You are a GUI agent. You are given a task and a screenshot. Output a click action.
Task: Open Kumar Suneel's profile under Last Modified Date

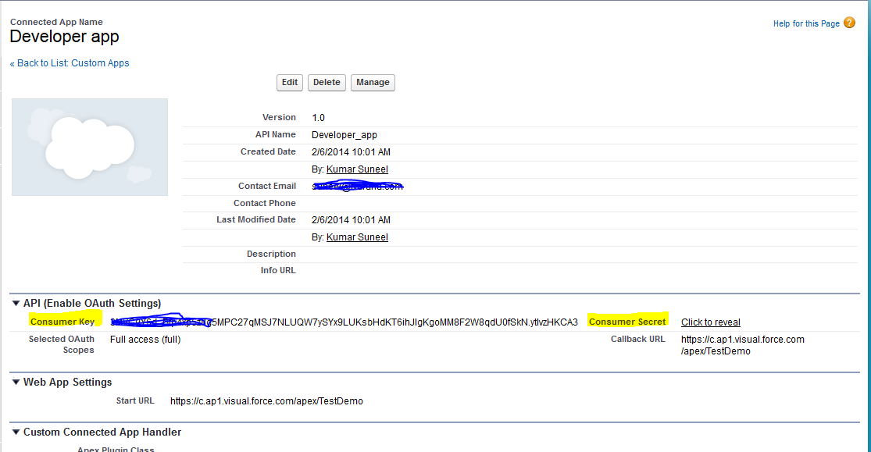click(x=356, y=237)
